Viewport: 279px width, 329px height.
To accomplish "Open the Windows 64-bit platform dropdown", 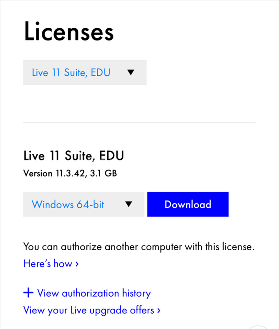I will (x=84, y=204).
